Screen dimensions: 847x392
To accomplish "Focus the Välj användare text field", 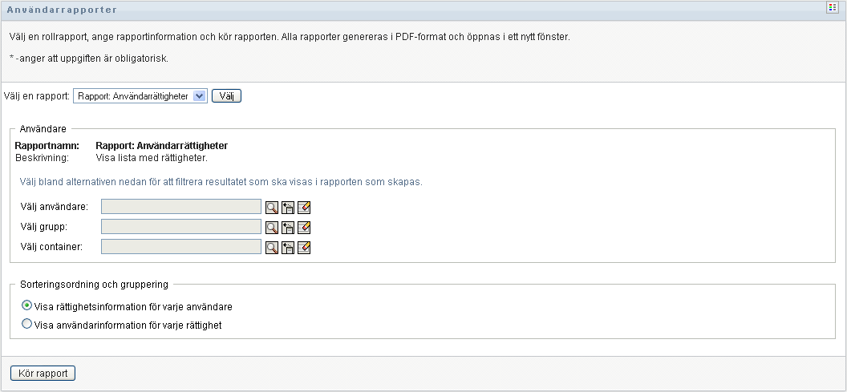I will point(181,207).
